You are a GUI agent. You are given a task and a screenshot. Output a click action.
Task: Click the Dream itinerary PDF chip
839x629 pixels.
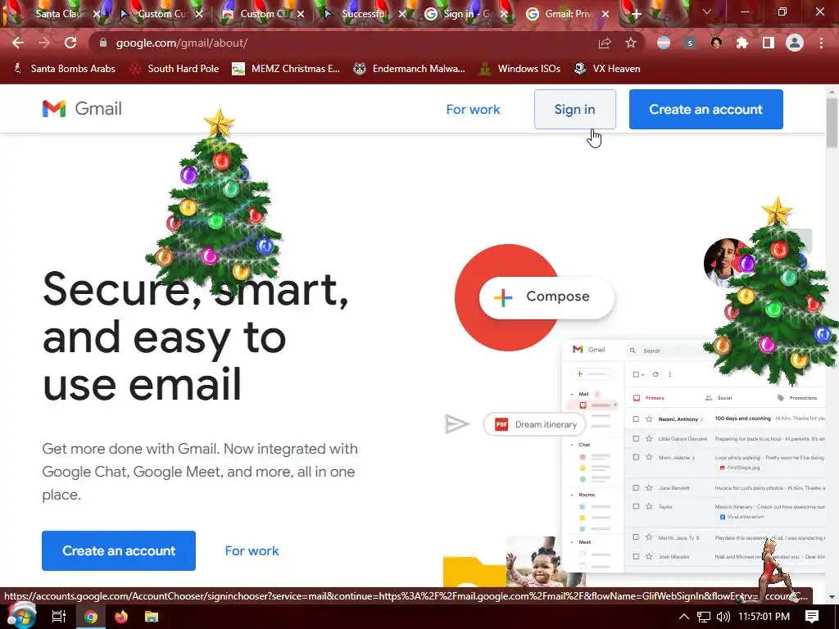click(534, 425)
